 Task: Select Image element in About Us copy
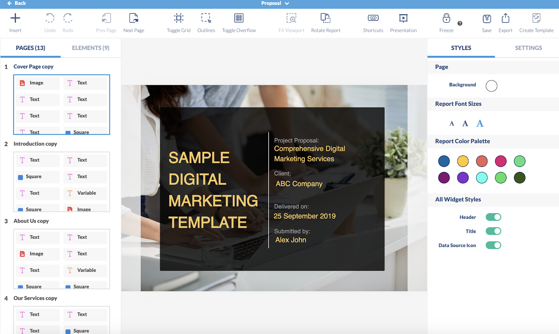(x=38, y=254)
